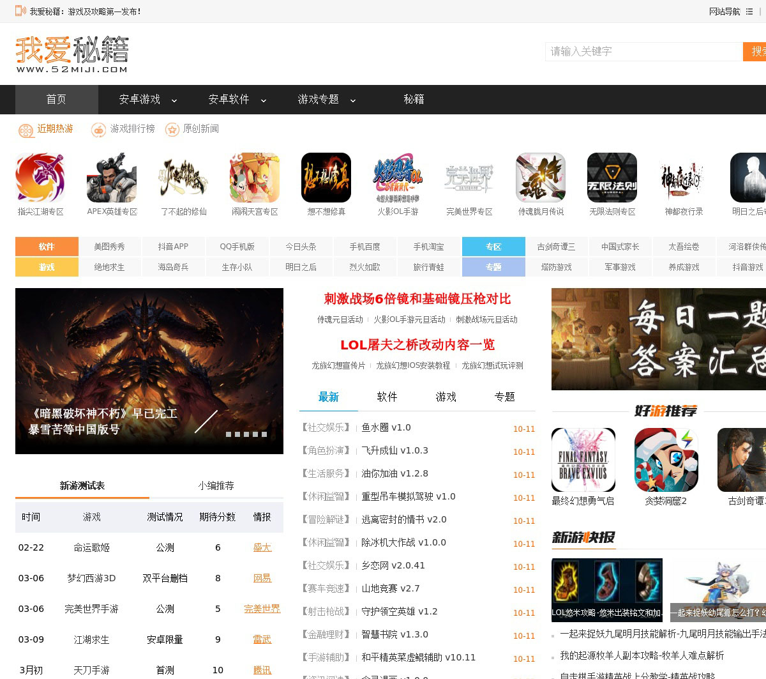Open the 想不想修真 game icon
This screenshot has width=766, height=679.
click(x=326, y=178)
